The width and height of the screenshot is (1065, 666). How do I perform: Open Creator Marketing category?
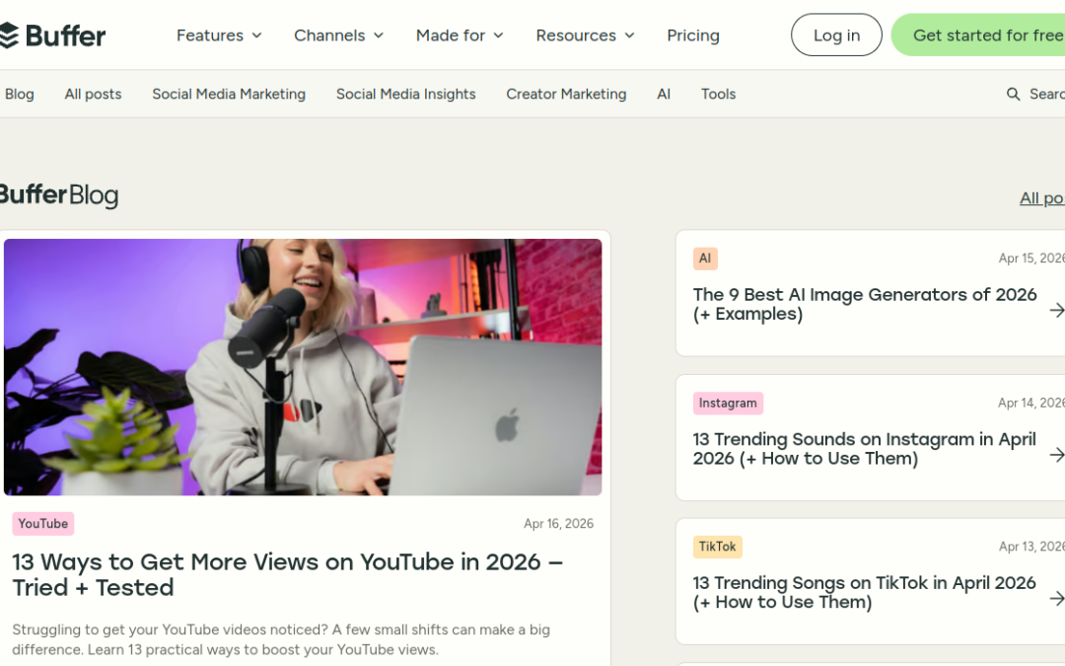(x=566, y=94)
